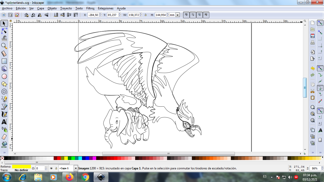Open the mm units dropdown
324x182 pixels.
(178, 15)
